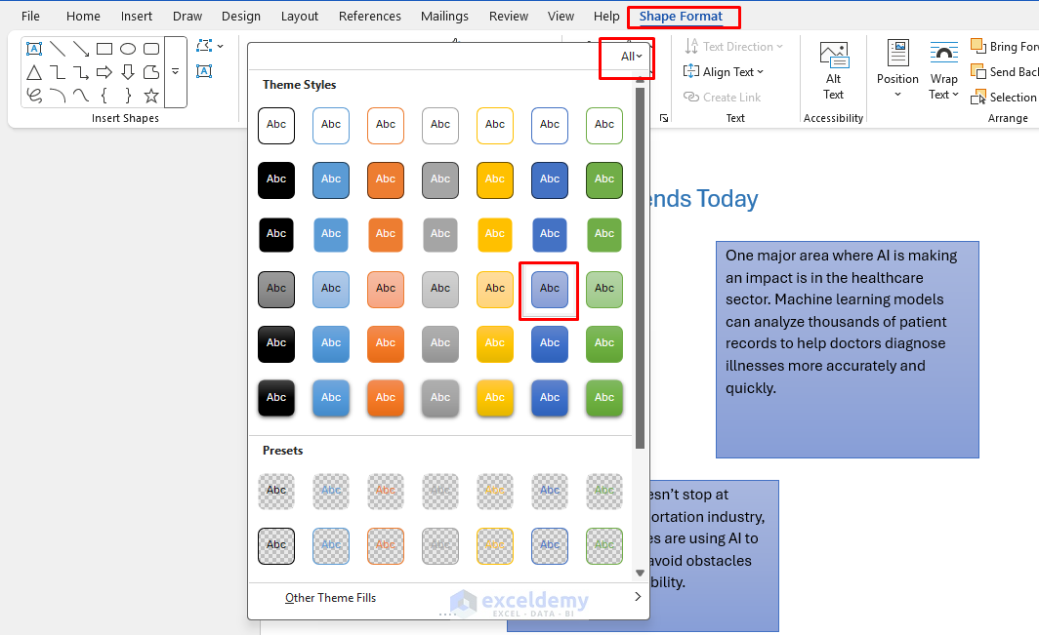Switch to the Home tab

(83, 16)
